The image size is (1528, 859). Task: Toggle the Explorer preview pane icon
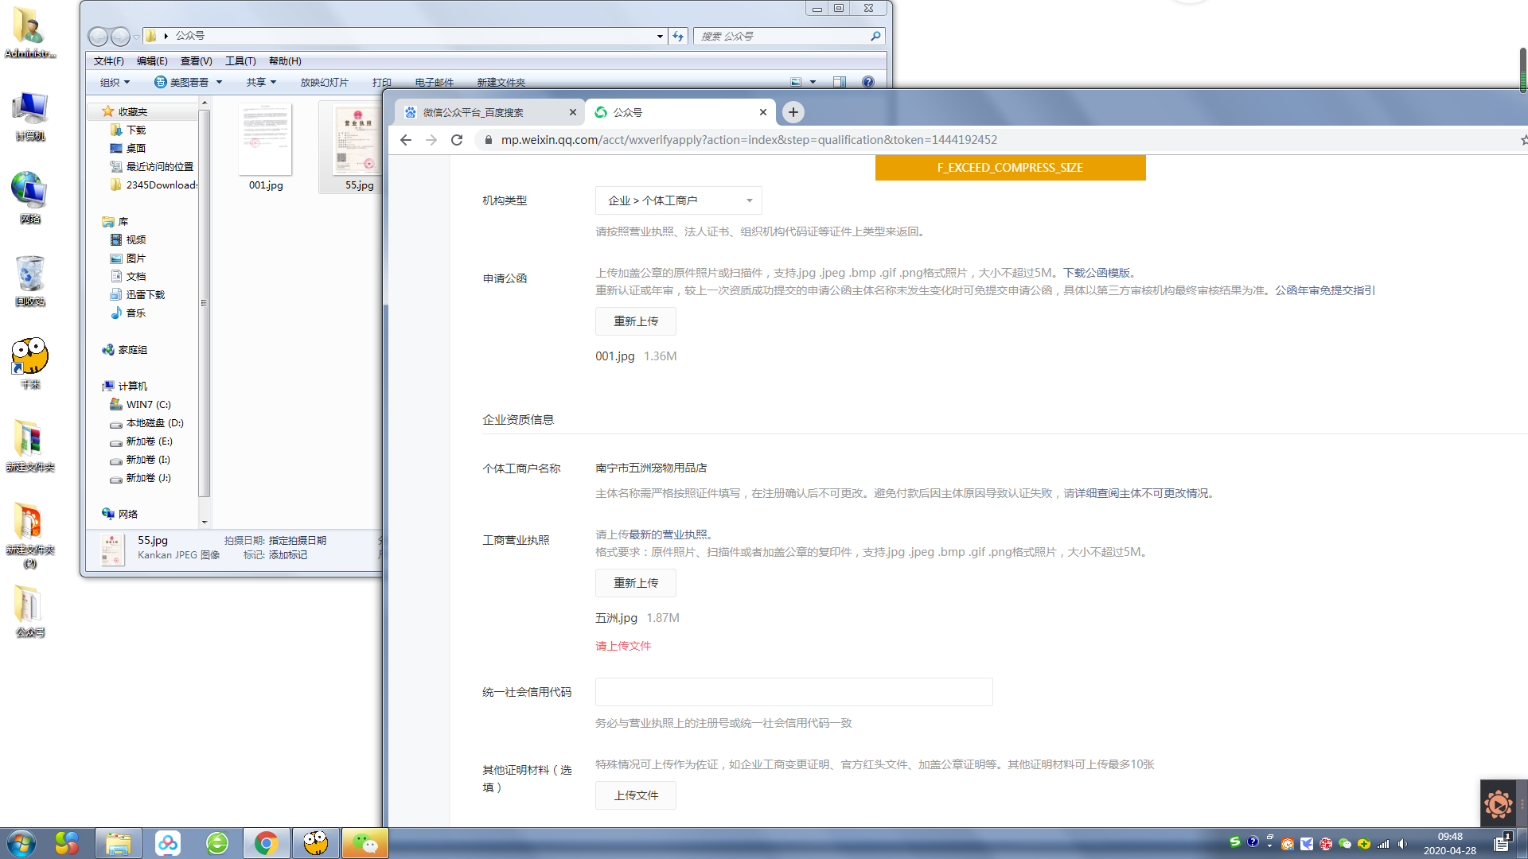pyautogui.click(x=839, y=82)
